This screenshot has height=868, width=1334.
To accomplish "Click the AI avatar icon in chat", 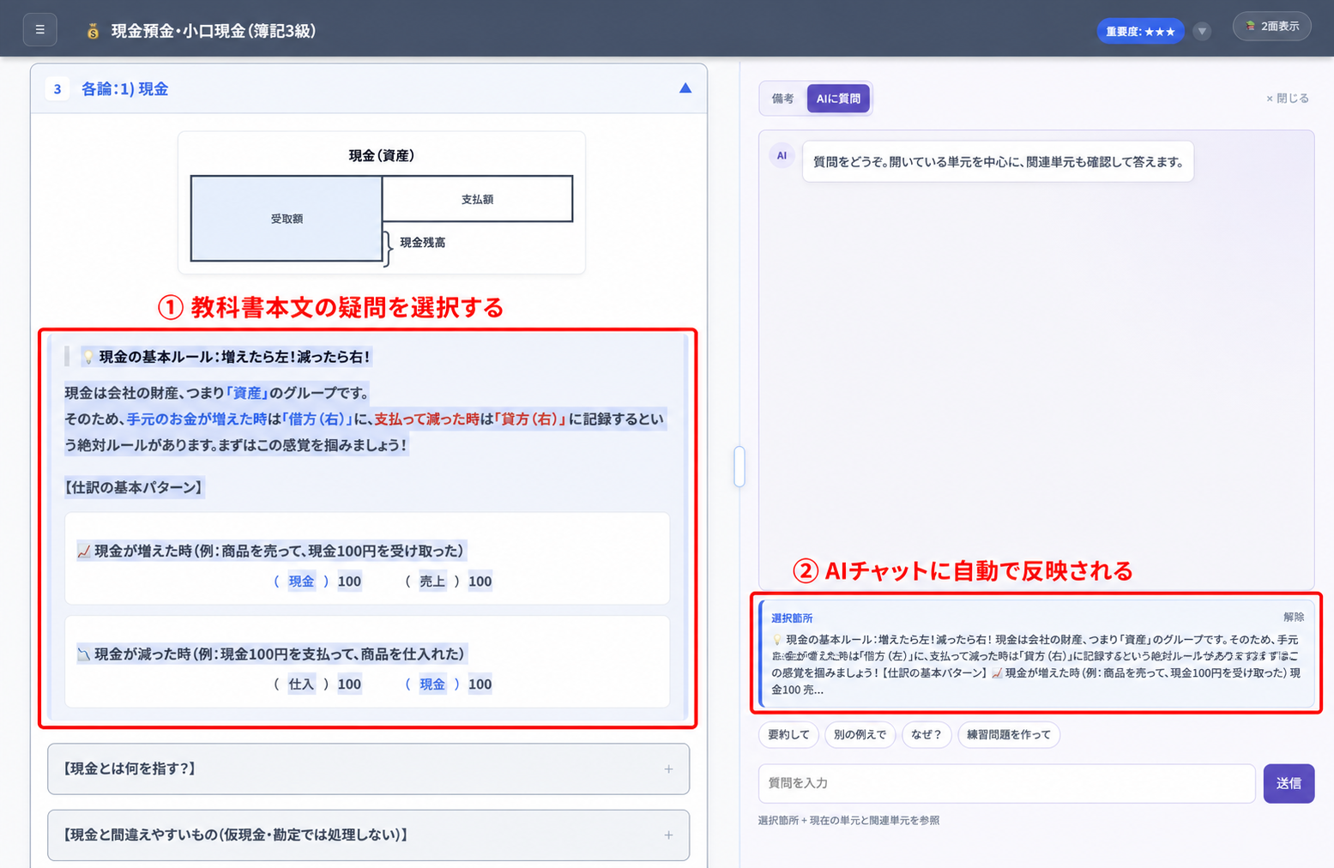I will 782,156.
